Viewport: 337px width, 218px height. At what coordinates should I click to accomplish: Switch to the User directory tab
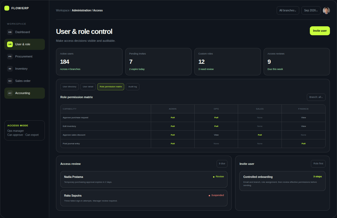coord(70,87)
